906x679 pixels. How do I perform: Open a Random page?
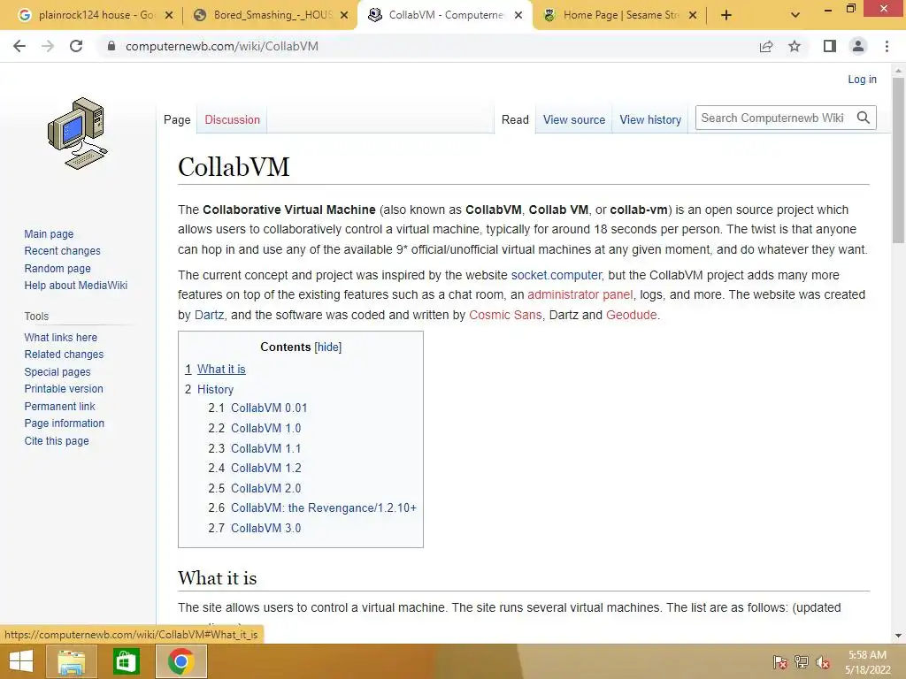[58, 268]
